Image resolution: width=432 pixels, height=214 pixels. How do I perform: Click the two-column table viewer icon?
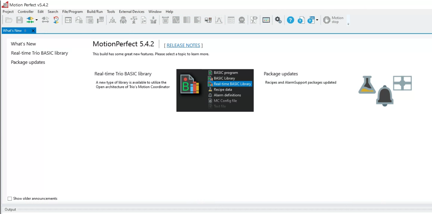pyautogui.click(x=187, y=20)
